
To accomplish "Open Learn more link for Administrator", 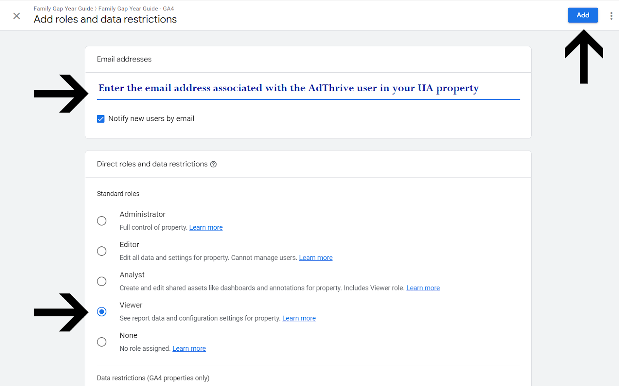I will [206, 227].
